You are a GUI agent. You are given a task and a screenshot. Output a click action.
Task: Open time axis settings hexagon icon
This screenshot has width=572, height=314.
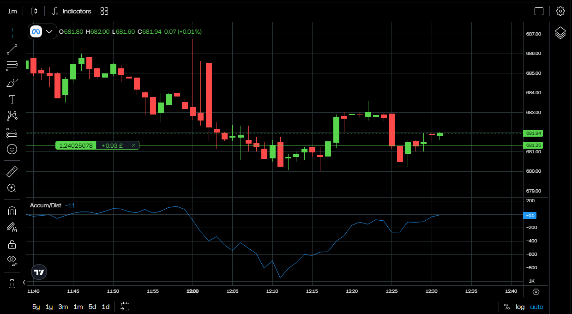[536, 292]
